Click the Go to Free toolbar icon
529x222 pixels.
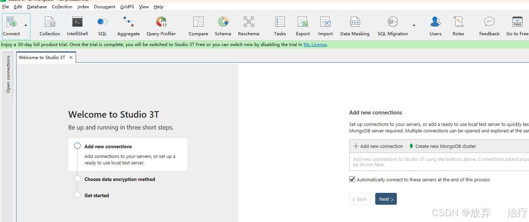517,26
